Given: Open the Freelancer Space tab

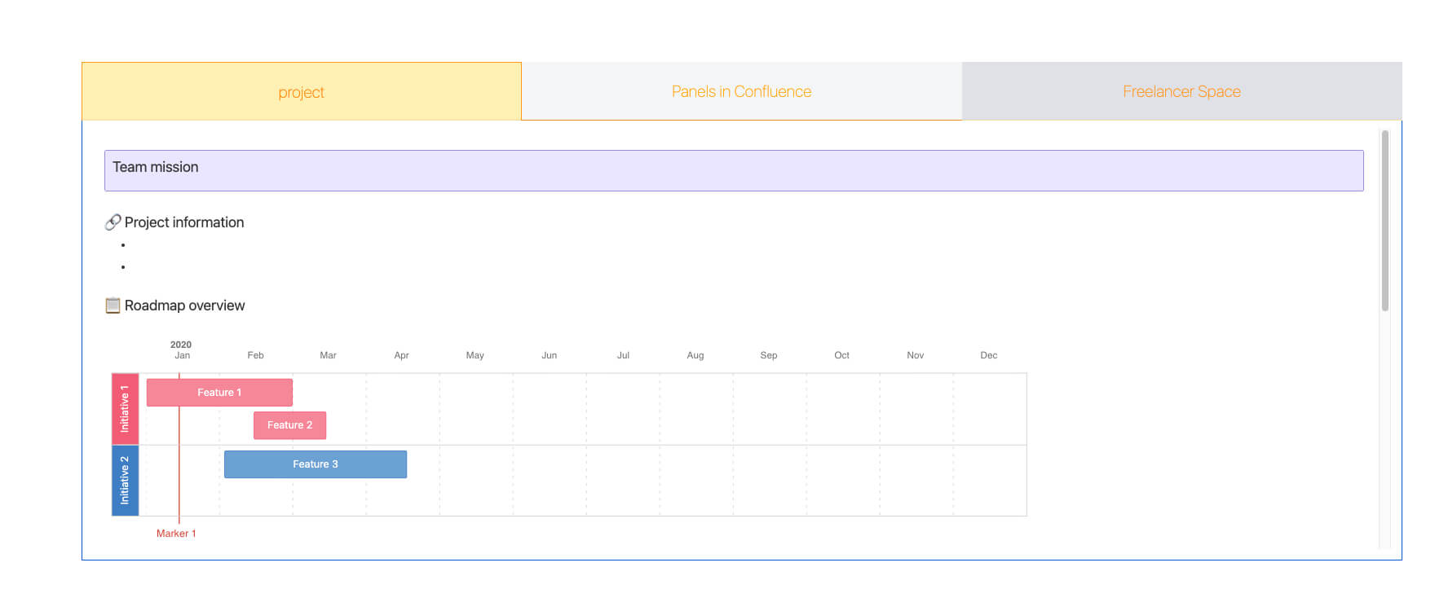Looking at the screenshot, I should click(1181, 91).
